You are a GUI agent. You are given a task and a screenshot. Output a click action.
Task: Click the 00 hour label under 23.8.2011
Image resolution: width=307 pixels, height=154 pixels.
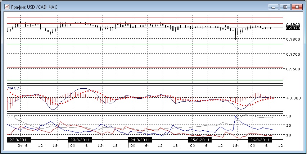coord(72,146)
